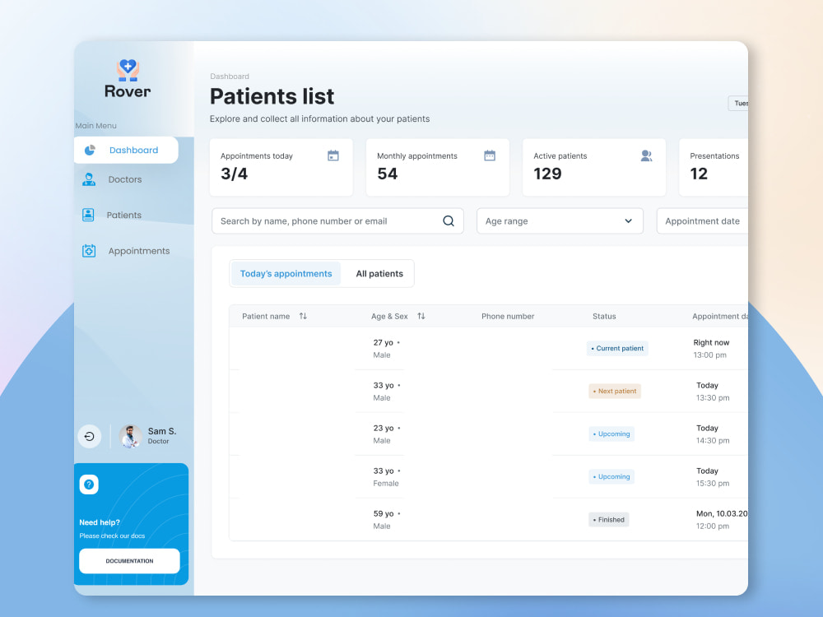Switch to the All patients tab
This screenshot has height=617, width=823.
click(379, 273)
